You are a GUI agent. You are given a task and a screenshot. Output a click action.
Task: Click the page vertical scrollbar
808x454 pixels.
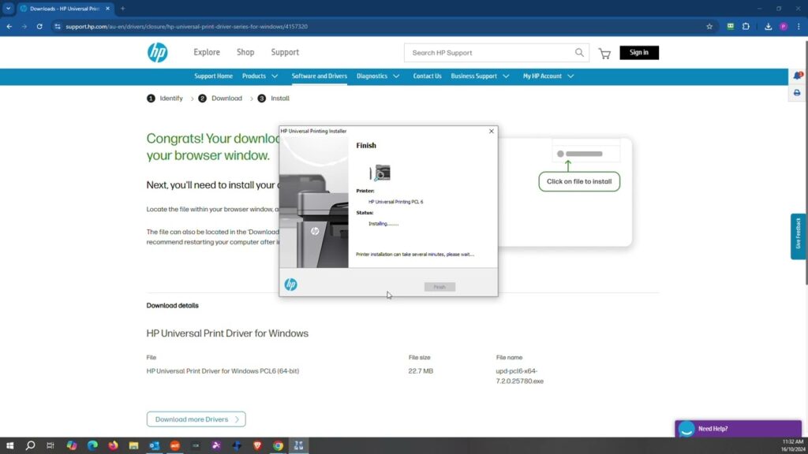(x=806, y=162)
